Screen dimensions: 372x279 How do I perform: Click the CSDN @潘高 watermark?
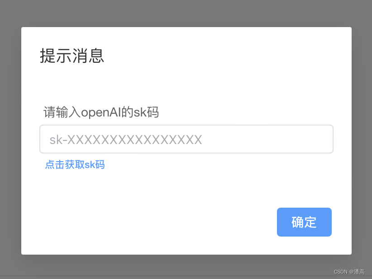pos(349,272)
